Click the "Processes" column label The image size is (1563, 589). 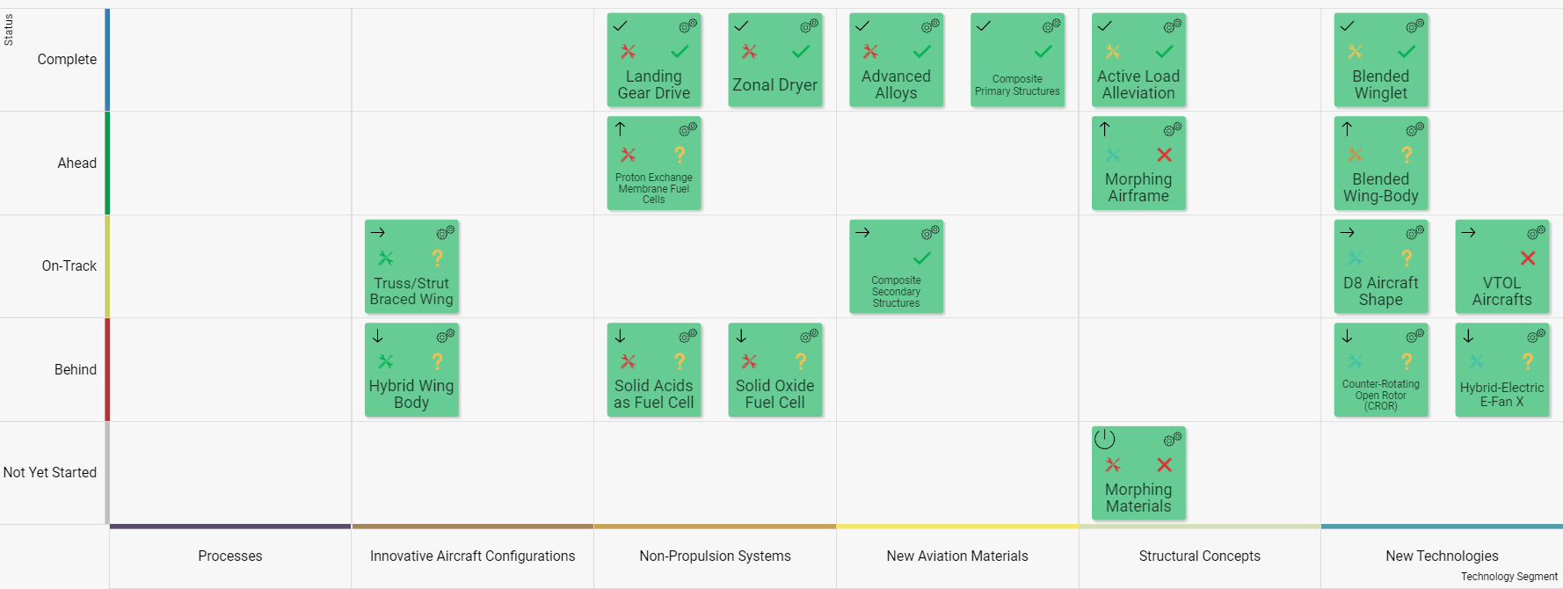tap(230, 556)
